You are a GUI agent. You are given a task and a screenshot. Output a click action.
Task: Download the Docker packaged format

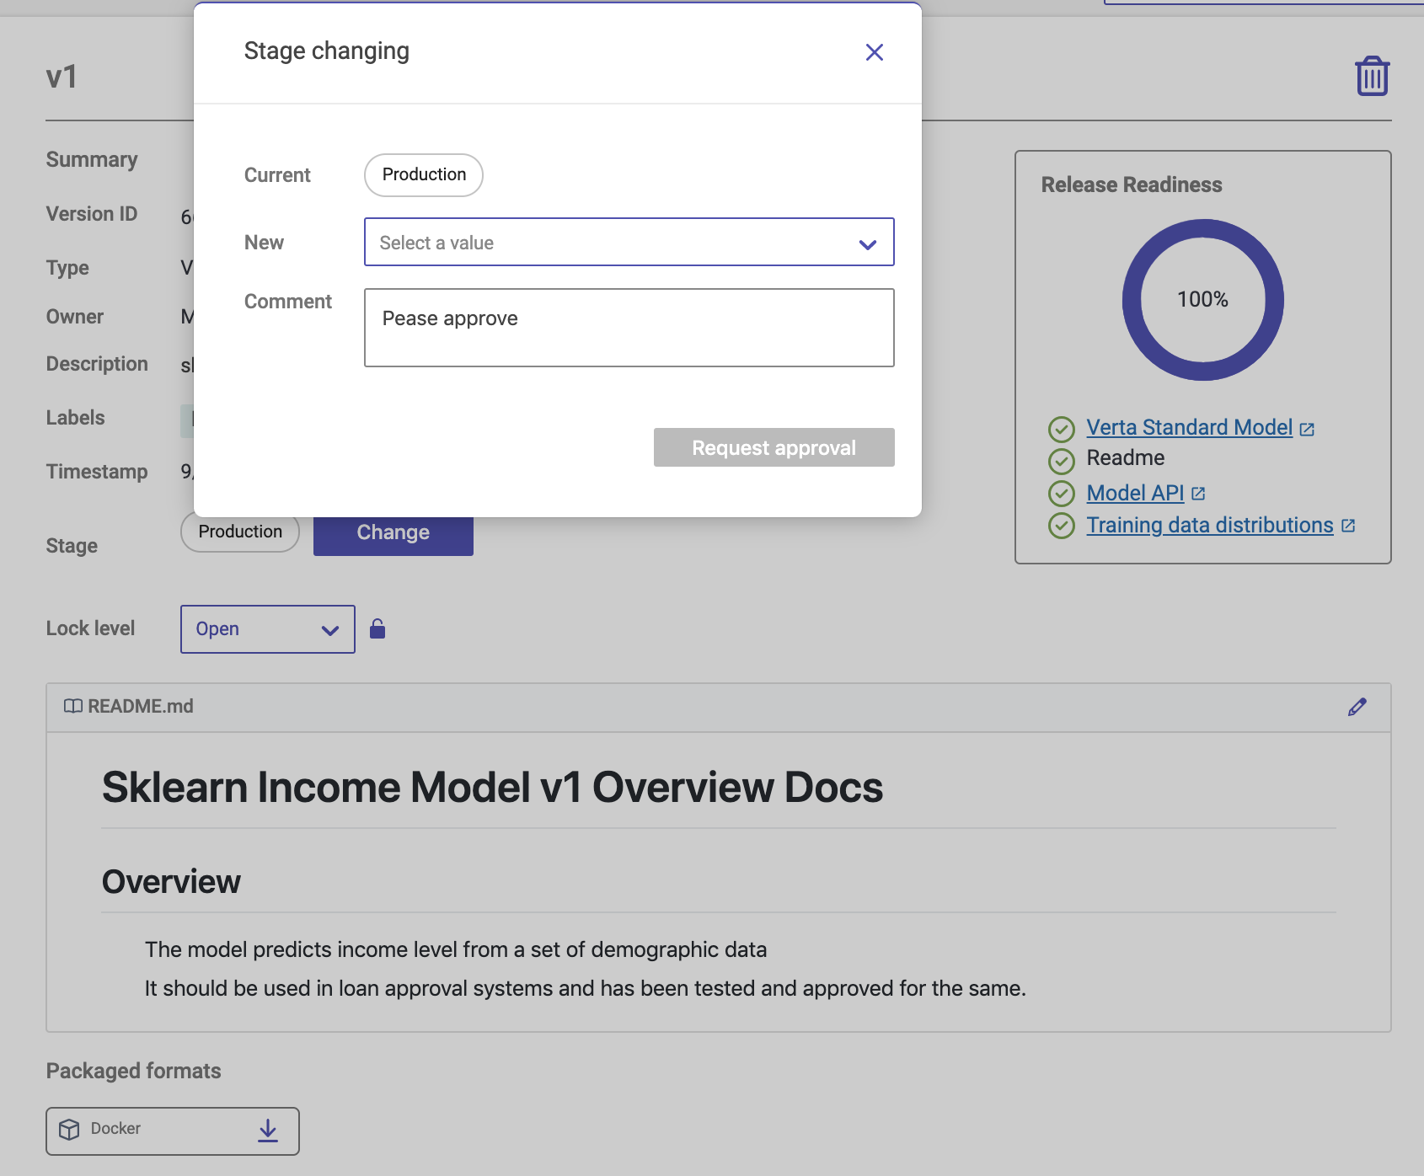pyautogui.click(x=268, y=1131)
